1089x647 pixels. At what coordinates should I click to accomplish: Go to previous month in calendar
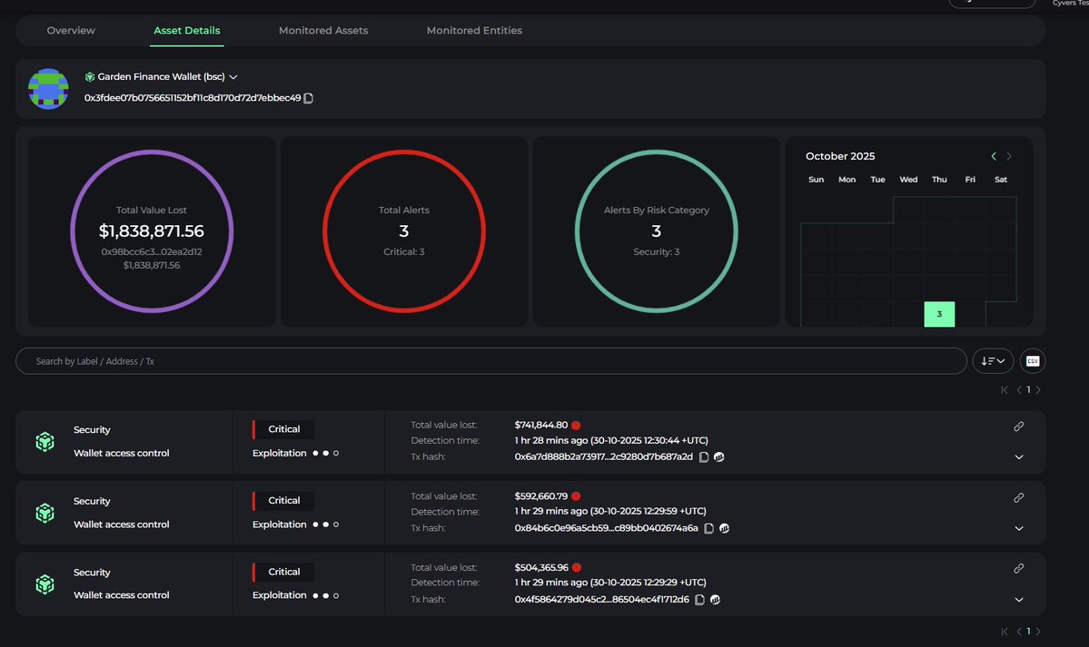(x=994, y=156)
